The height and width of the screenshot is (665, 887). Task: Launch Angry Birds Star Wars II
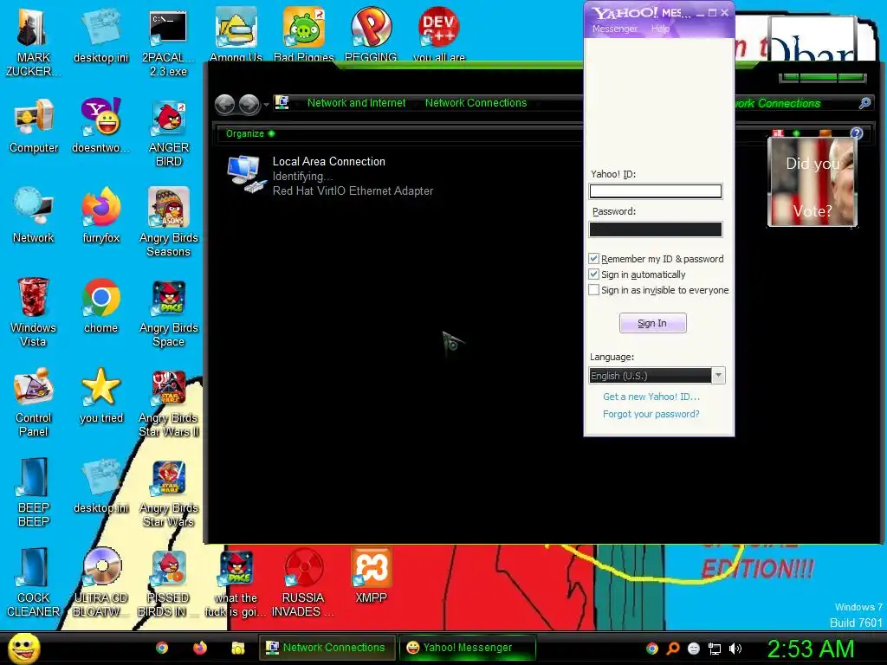point(169,402)
